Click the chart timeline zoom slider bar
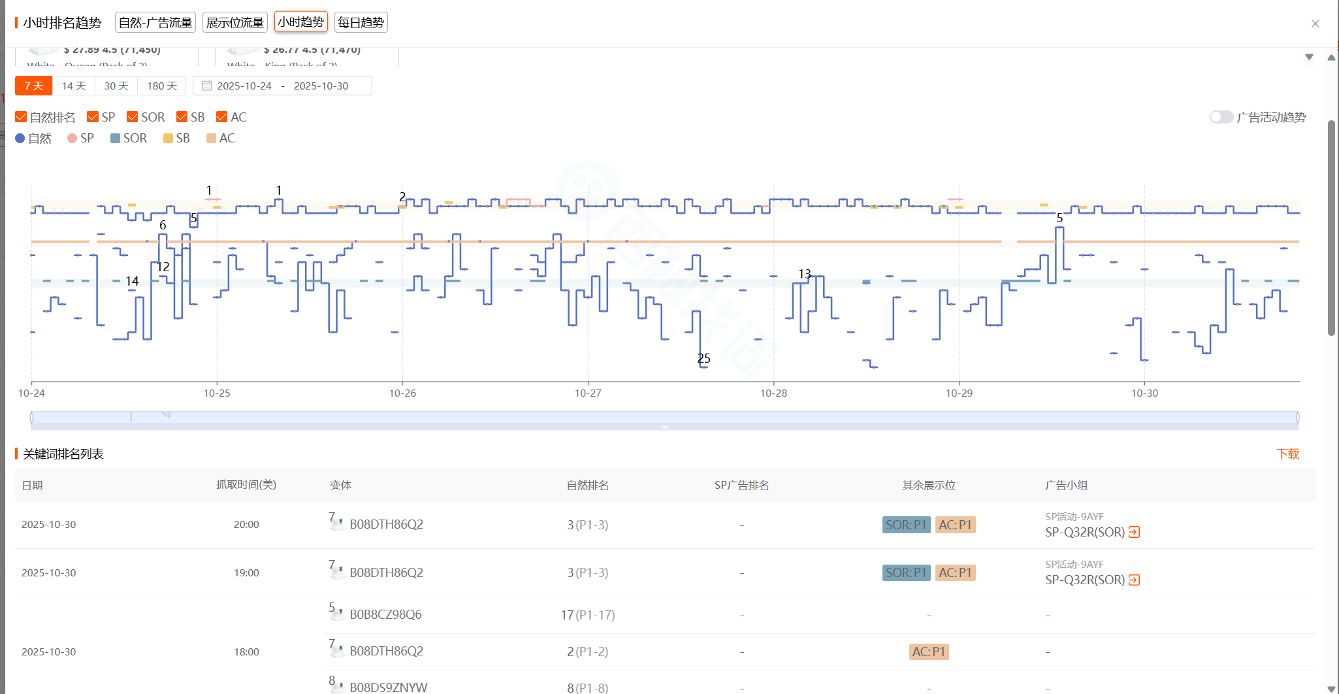Image resolution: width=1339 pixels, height=694 pixels. (664, 418)
